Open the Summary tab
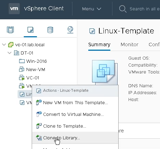The width and height of the screenshot is (160, 149). pyautogui.click(x=99, y=45)
